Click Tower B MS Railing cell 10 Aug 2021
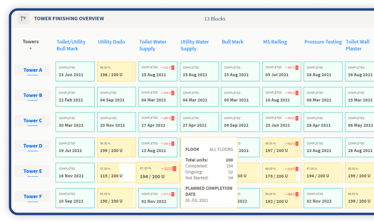Screen dimensions: 374x223 pyautogui.click(x=281, y=97)
